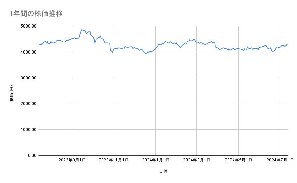Click the rightmost end of the price line

coord(287,44)
